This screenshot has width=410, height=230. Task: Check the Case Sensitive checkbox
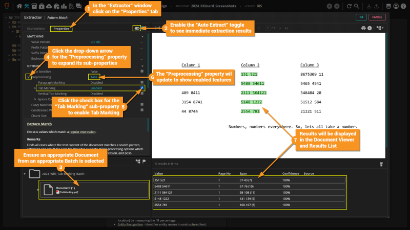142,71
